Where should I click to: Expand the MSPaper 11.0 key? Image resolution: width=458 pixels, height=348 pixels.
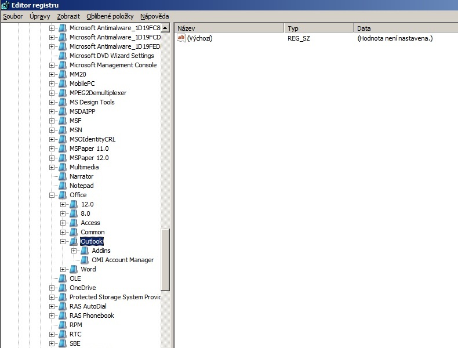click(52, 148)
